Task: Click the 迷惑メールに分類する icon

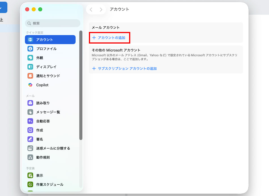Action: [30, 148]
